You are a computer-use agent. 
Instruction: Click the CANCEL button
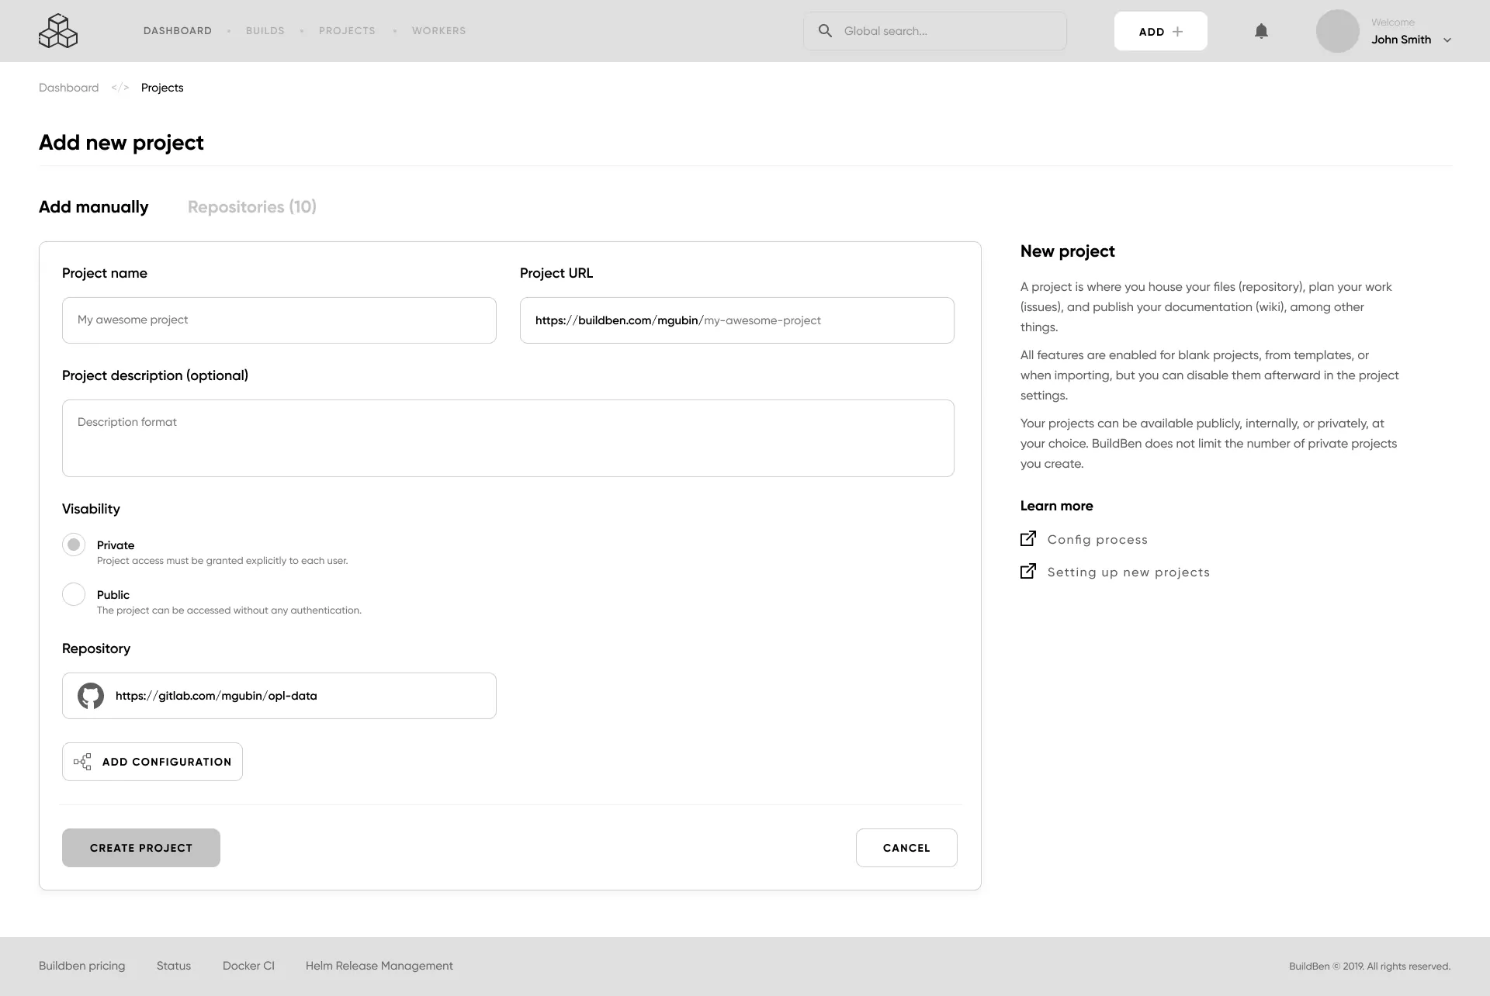tap(906, 847)
